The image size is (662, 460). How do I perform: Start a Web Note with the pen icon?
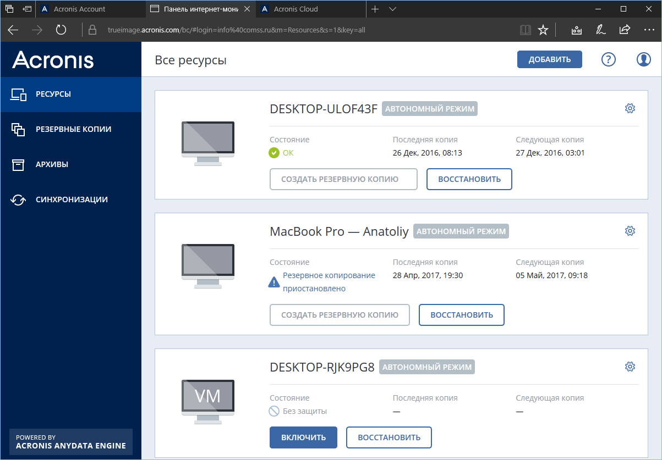tap(600, 30)
